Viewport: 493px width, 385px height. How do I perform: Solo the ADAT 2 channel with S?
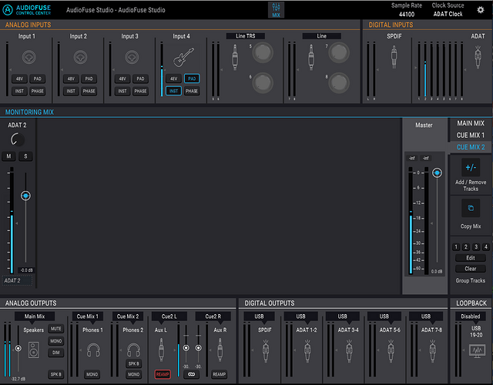(25, 156)
